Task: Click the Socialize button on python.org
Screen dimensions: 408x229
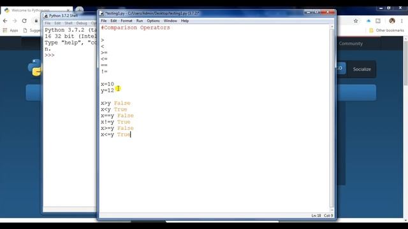Action: coord(361,69)
